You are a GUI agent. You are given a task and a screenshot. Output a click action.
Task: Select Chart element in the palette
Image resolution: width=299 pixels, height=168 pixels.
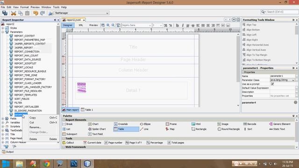tap(93, 124)
